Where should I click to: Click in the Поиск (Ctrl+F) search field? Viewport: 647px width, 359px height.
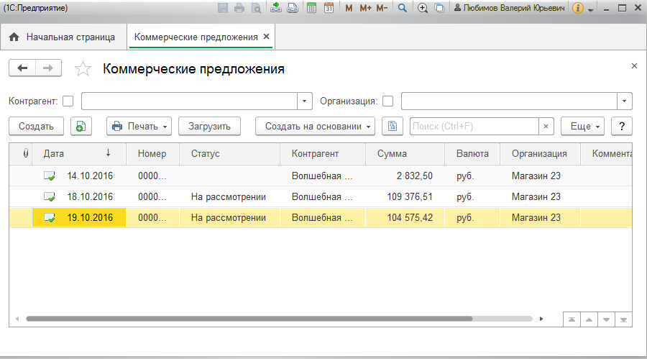coord(474,126)
